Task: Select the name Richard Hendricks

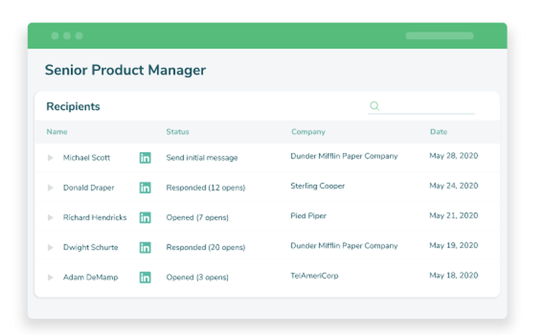Action: coord(95,218)
